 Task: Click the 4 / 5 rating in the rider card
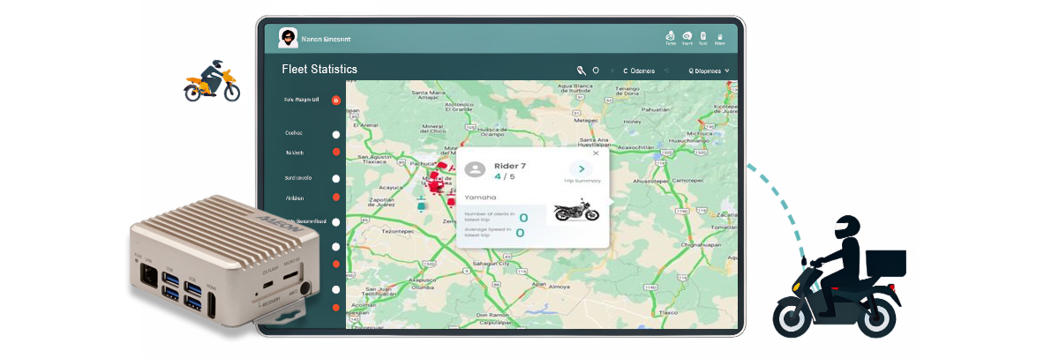tap(503, 176)
